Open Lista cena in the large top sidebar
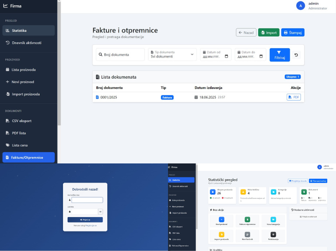 click(x=28, y=145)
